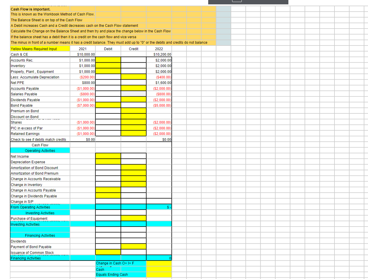Click the Net Income yellow input cell
Viewport: 368px width, 279px height.
coord(108,156)
